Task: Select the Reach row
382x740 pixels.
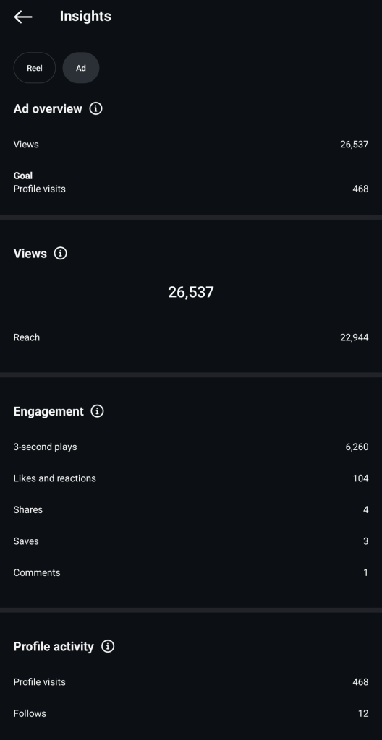Action: 191,337
